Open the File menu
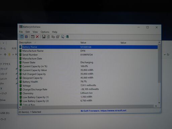The width and height of the screenshot is (172, 129). click(x=21, y=32)
